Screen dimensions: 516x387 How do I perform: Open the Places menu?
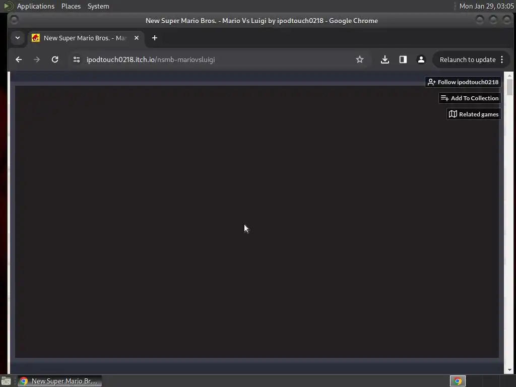pyautogui.click(x=71, y=6)
